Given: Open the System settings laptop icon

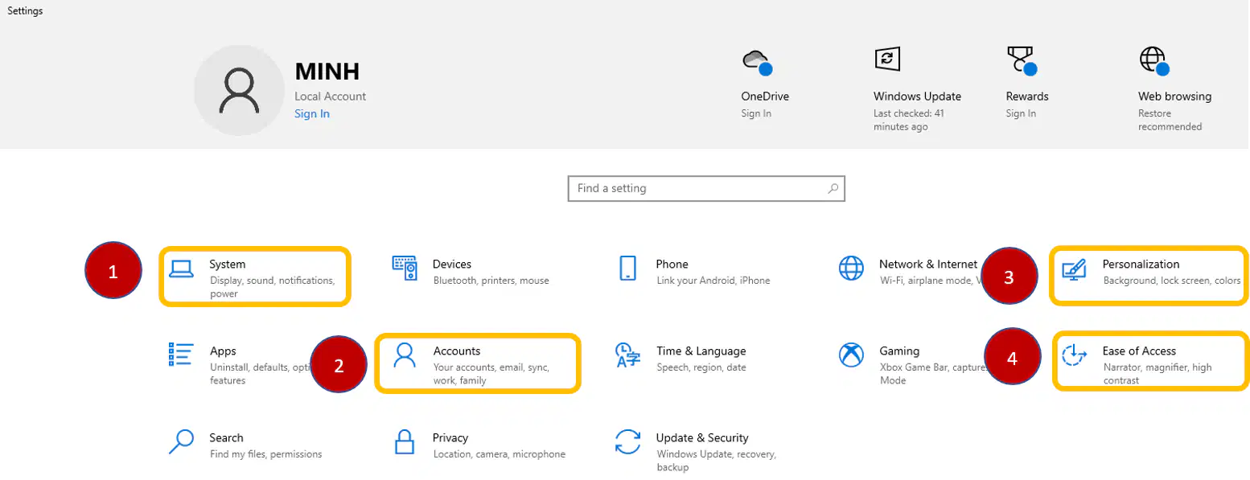Looking at the screenshot, I should 182,269.
